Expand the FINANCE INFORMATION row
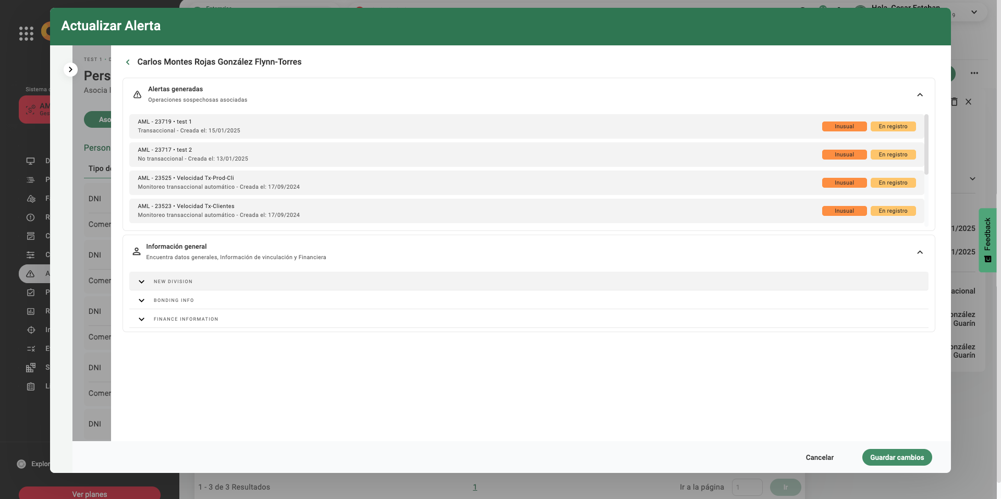The height and width of the screenshot is (499, 1001). (x=141, y=319)
